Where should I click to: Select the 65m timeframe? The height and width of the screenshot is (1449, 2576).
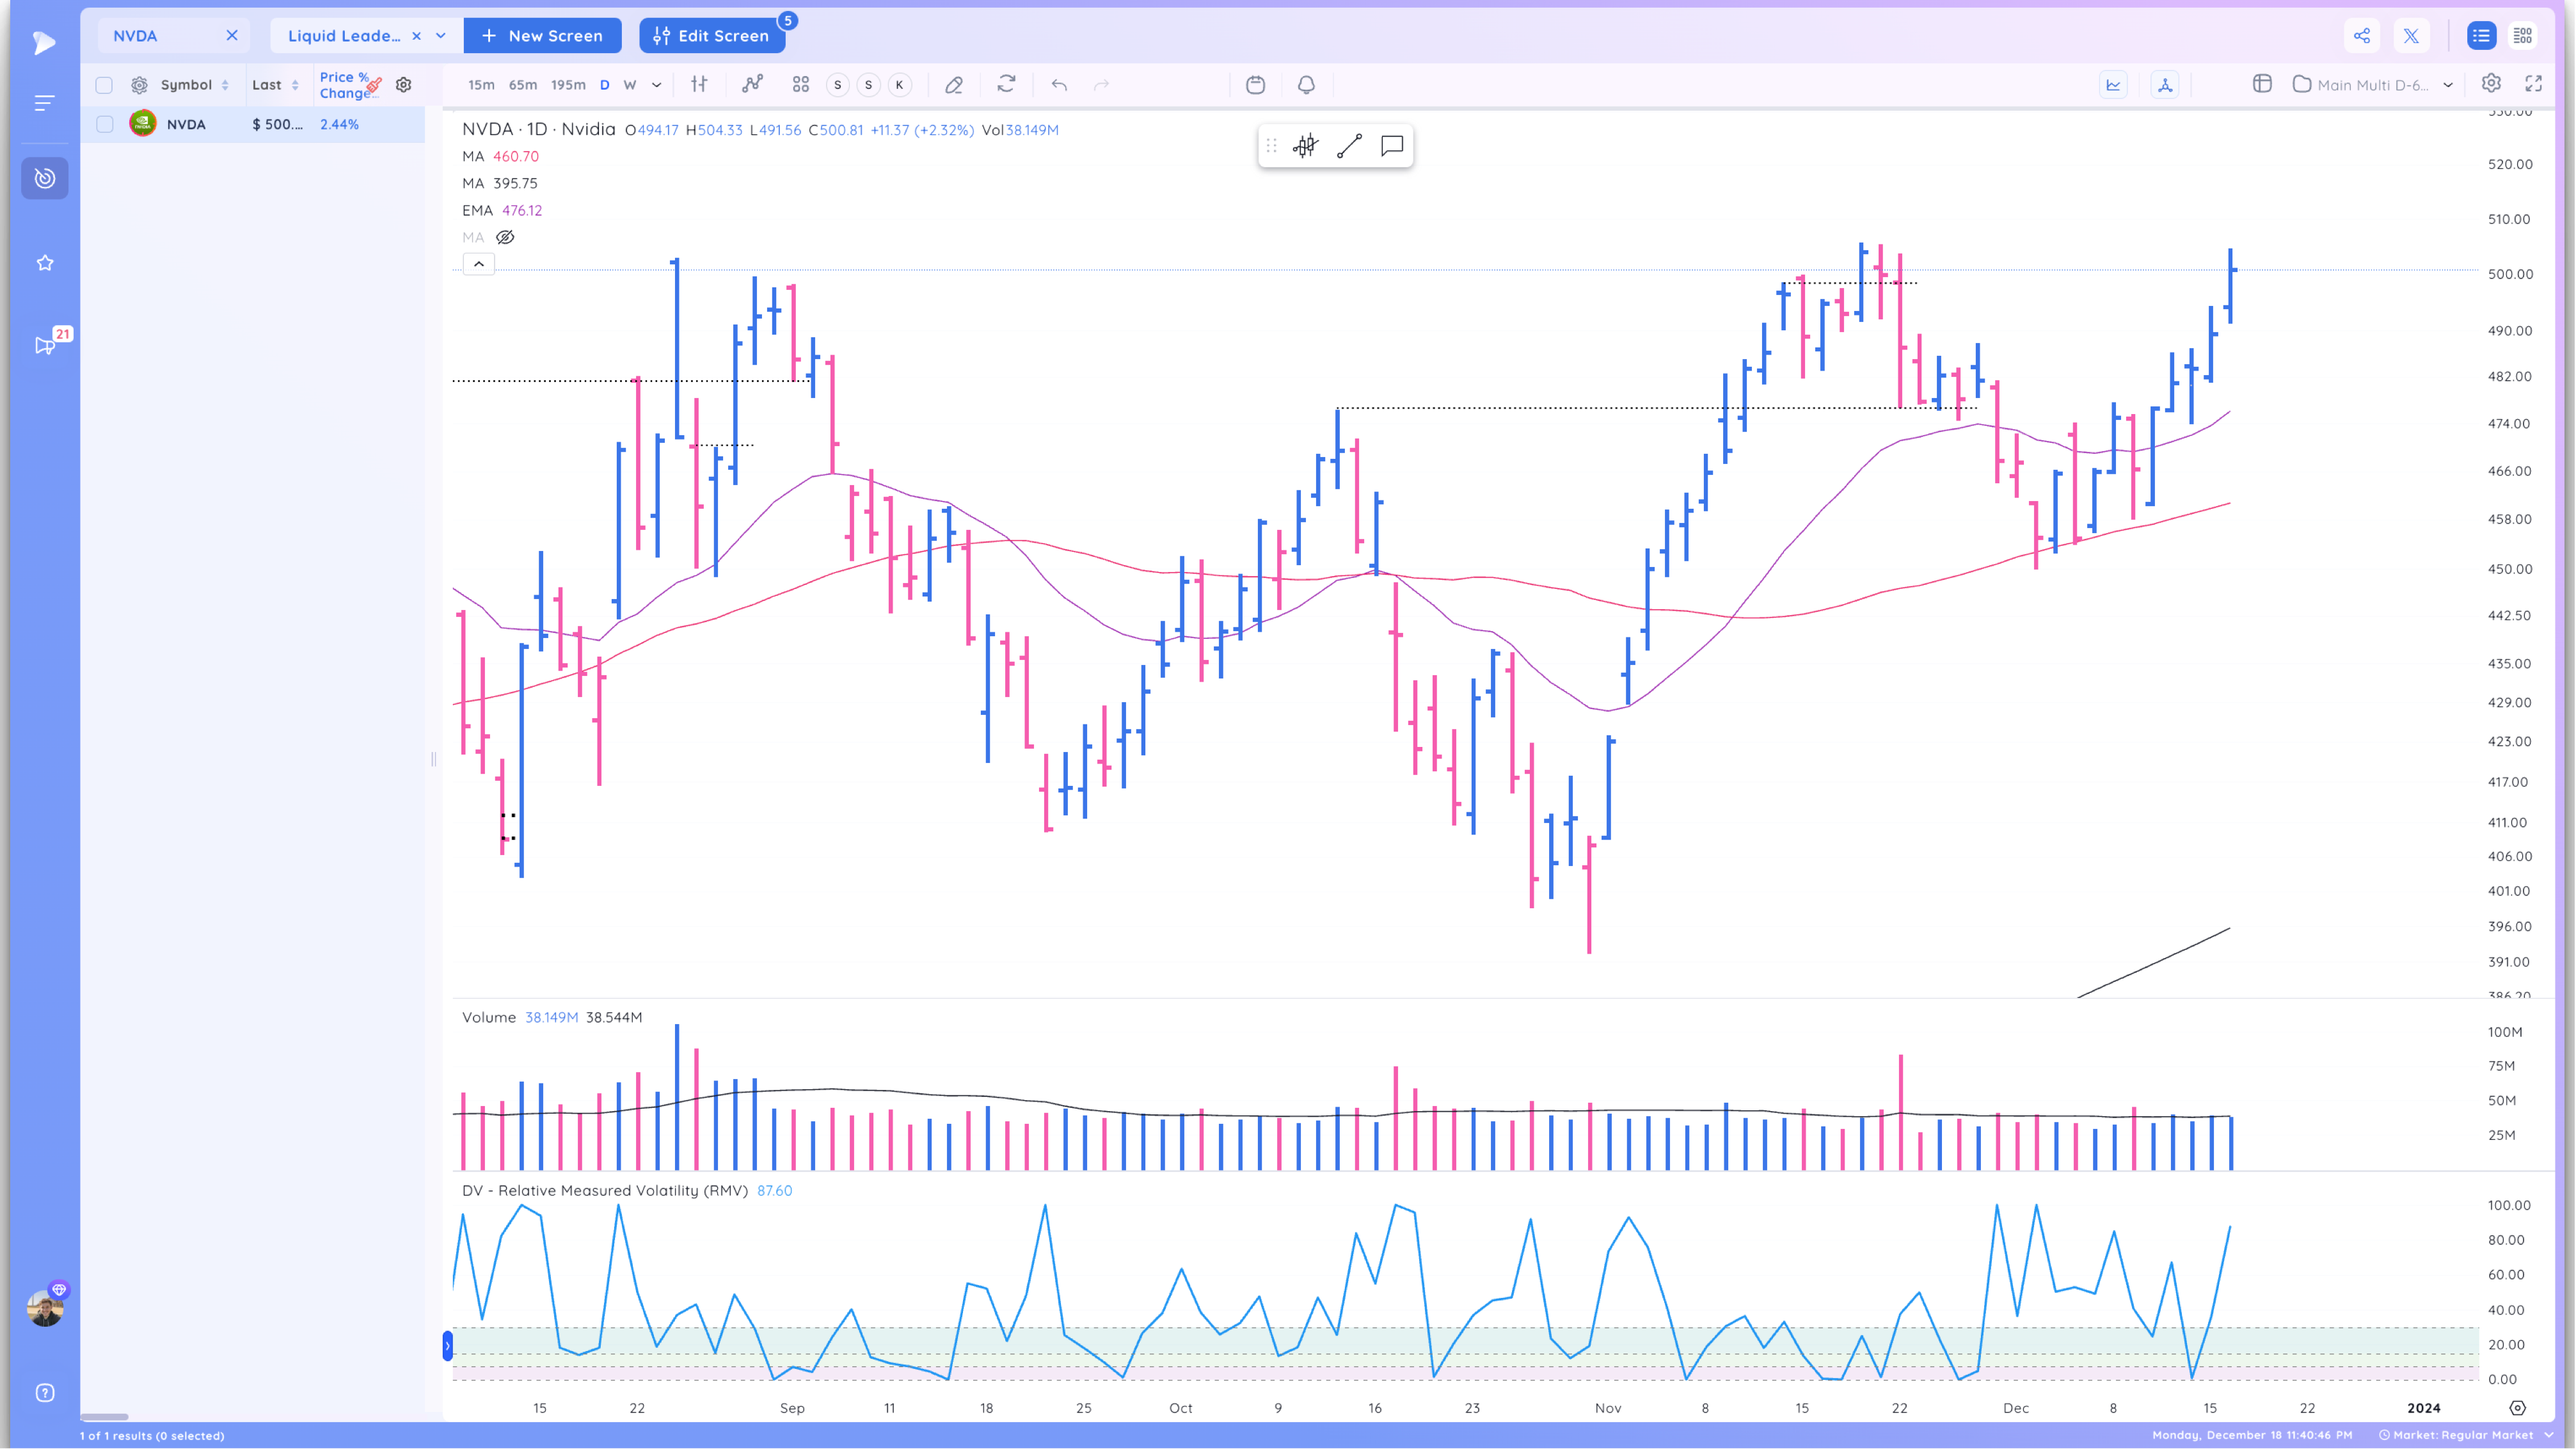[x=523, y=85]
